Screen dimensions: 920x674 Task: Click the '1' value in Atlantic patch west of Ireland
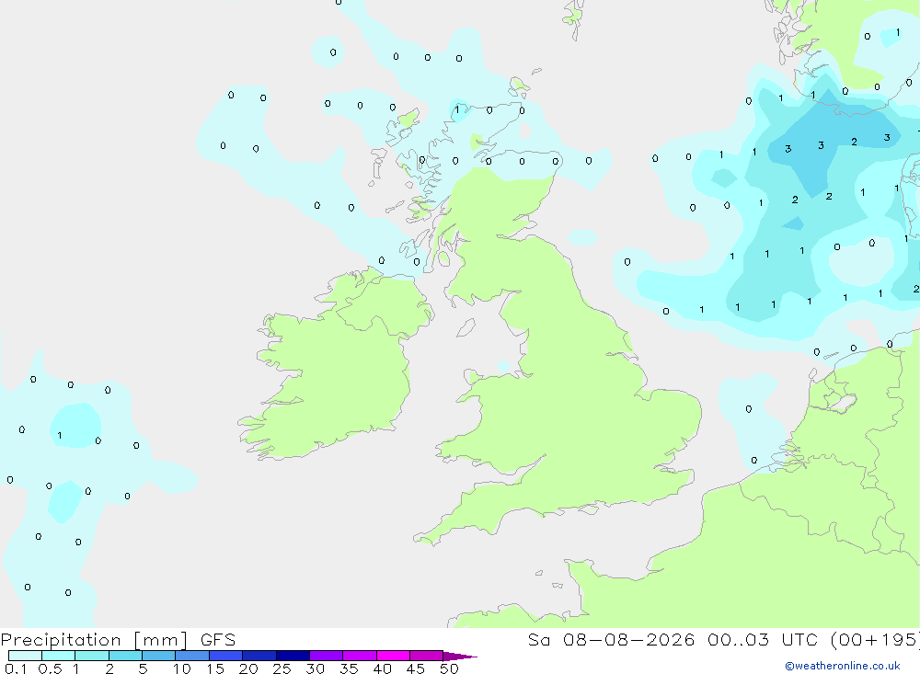(x=59, y=436)
